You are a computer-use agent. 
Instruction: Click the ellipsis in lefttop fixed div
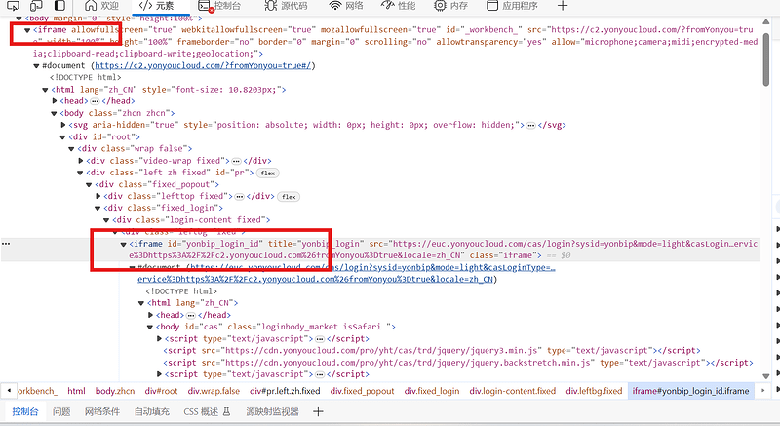click(x=239, y=196)
